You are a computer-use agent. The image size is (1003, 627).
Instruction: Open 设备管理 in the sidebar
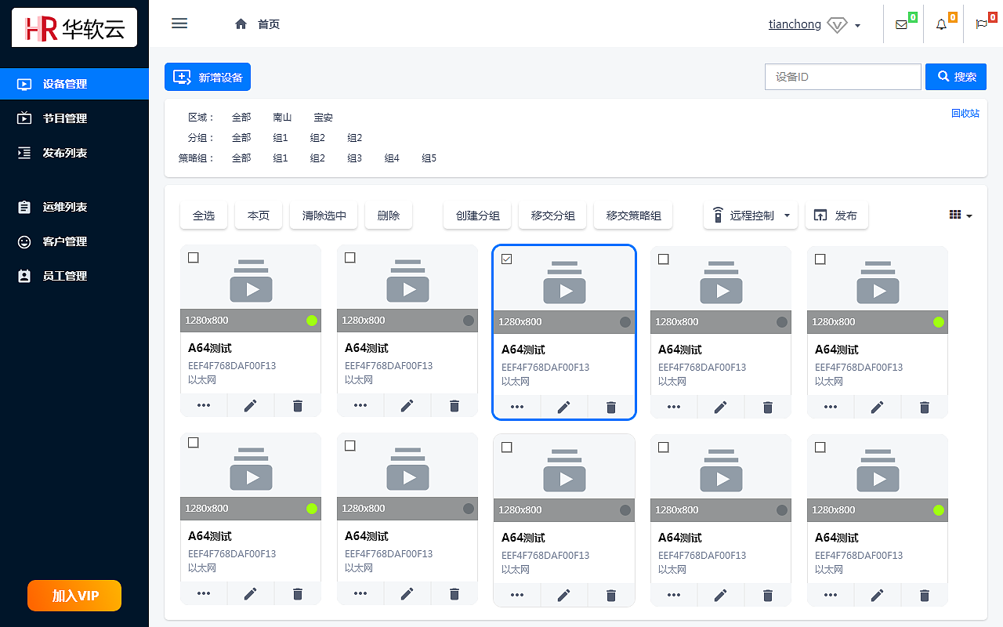(x=74, y=84)
